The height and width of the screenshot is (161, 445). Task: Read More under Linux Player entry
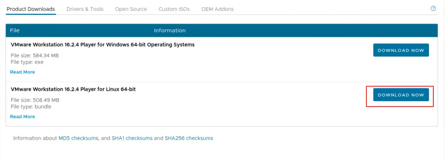tap(23, 117)
